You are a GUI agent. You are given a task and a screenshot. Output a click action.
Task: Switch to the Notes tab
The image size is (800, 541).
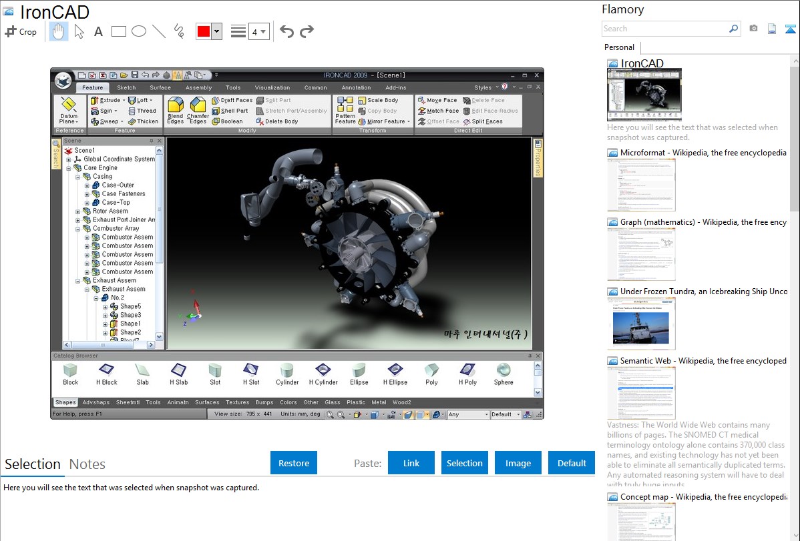click(87, 464)
